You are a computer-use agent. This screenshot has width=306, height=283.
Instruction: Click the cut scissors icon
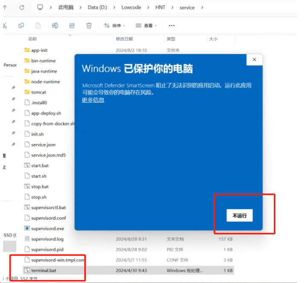coord(5,26)
